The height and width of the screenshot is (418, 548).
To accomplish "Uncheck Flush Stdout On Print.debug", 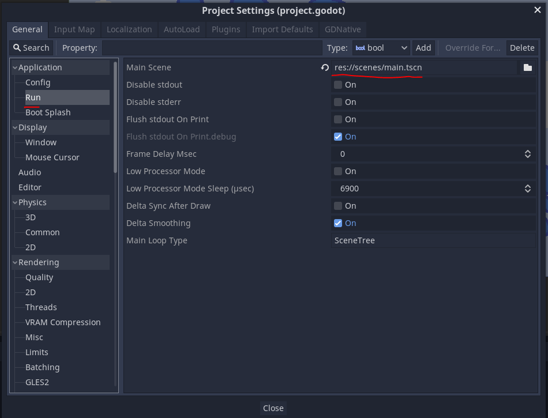I will coord(337,137).
